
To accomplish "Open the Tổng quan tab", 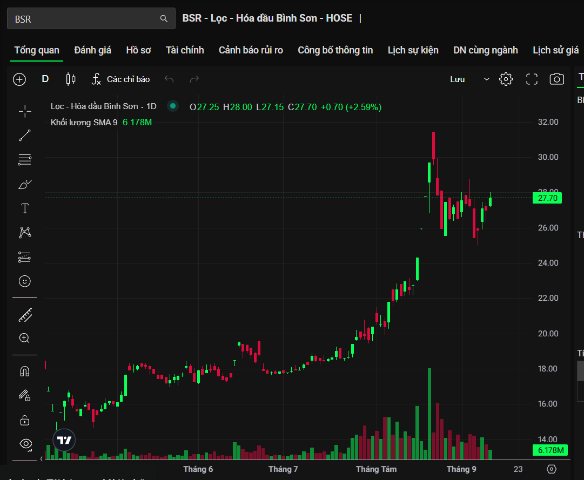I will point(37,50).
